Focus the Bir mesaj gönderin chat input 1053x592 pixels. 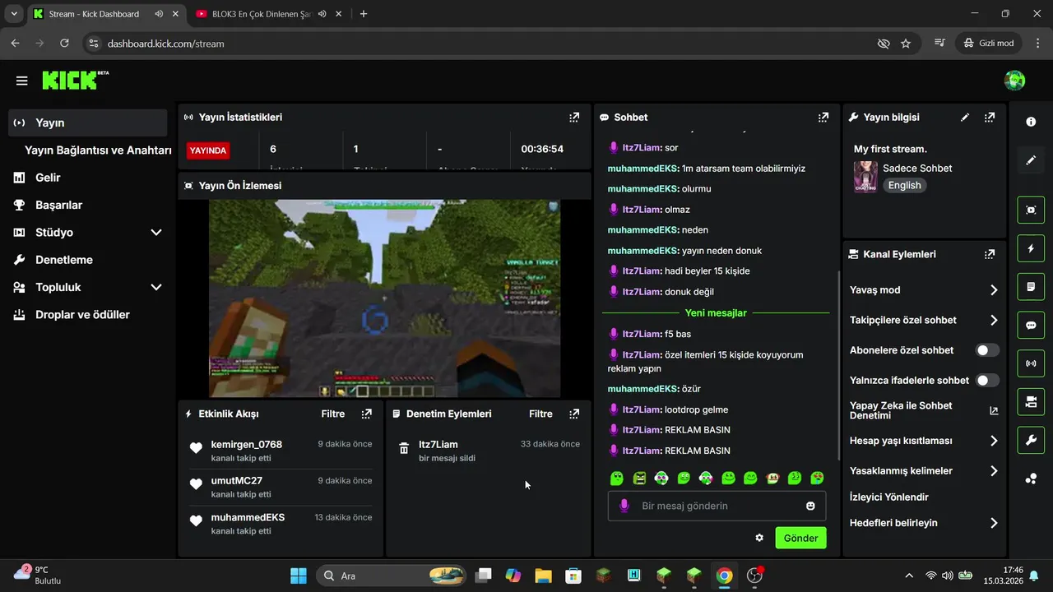[x=718, y=506]
